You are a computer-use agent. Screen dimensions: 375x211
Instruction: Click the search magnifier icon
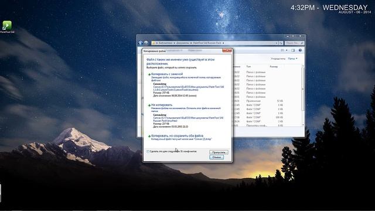click(302, 43)
